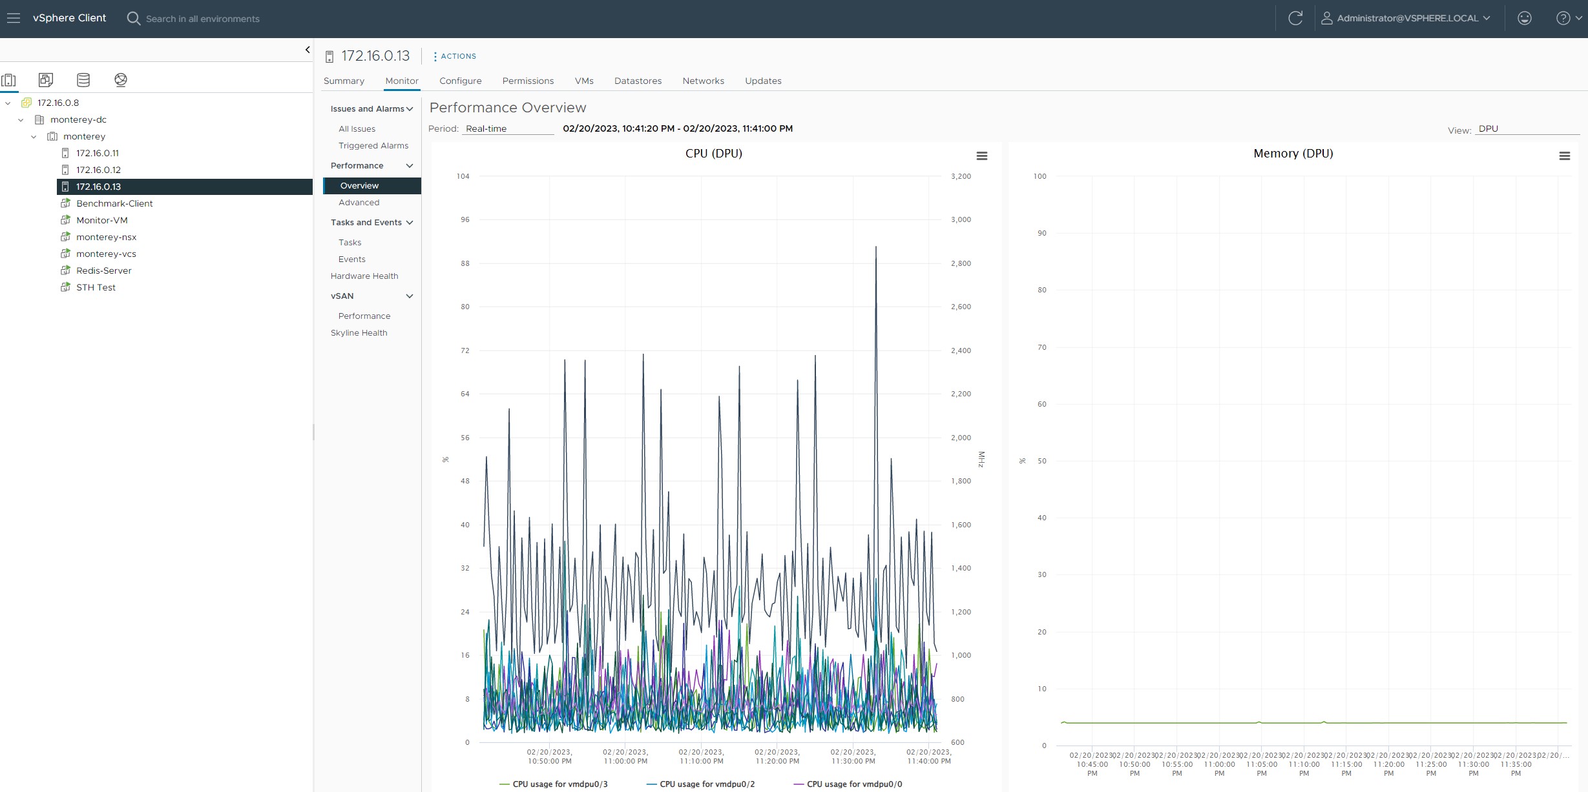Open CPU (DPU) chart options menu
1588x792 pixels.
coord(982,156)
